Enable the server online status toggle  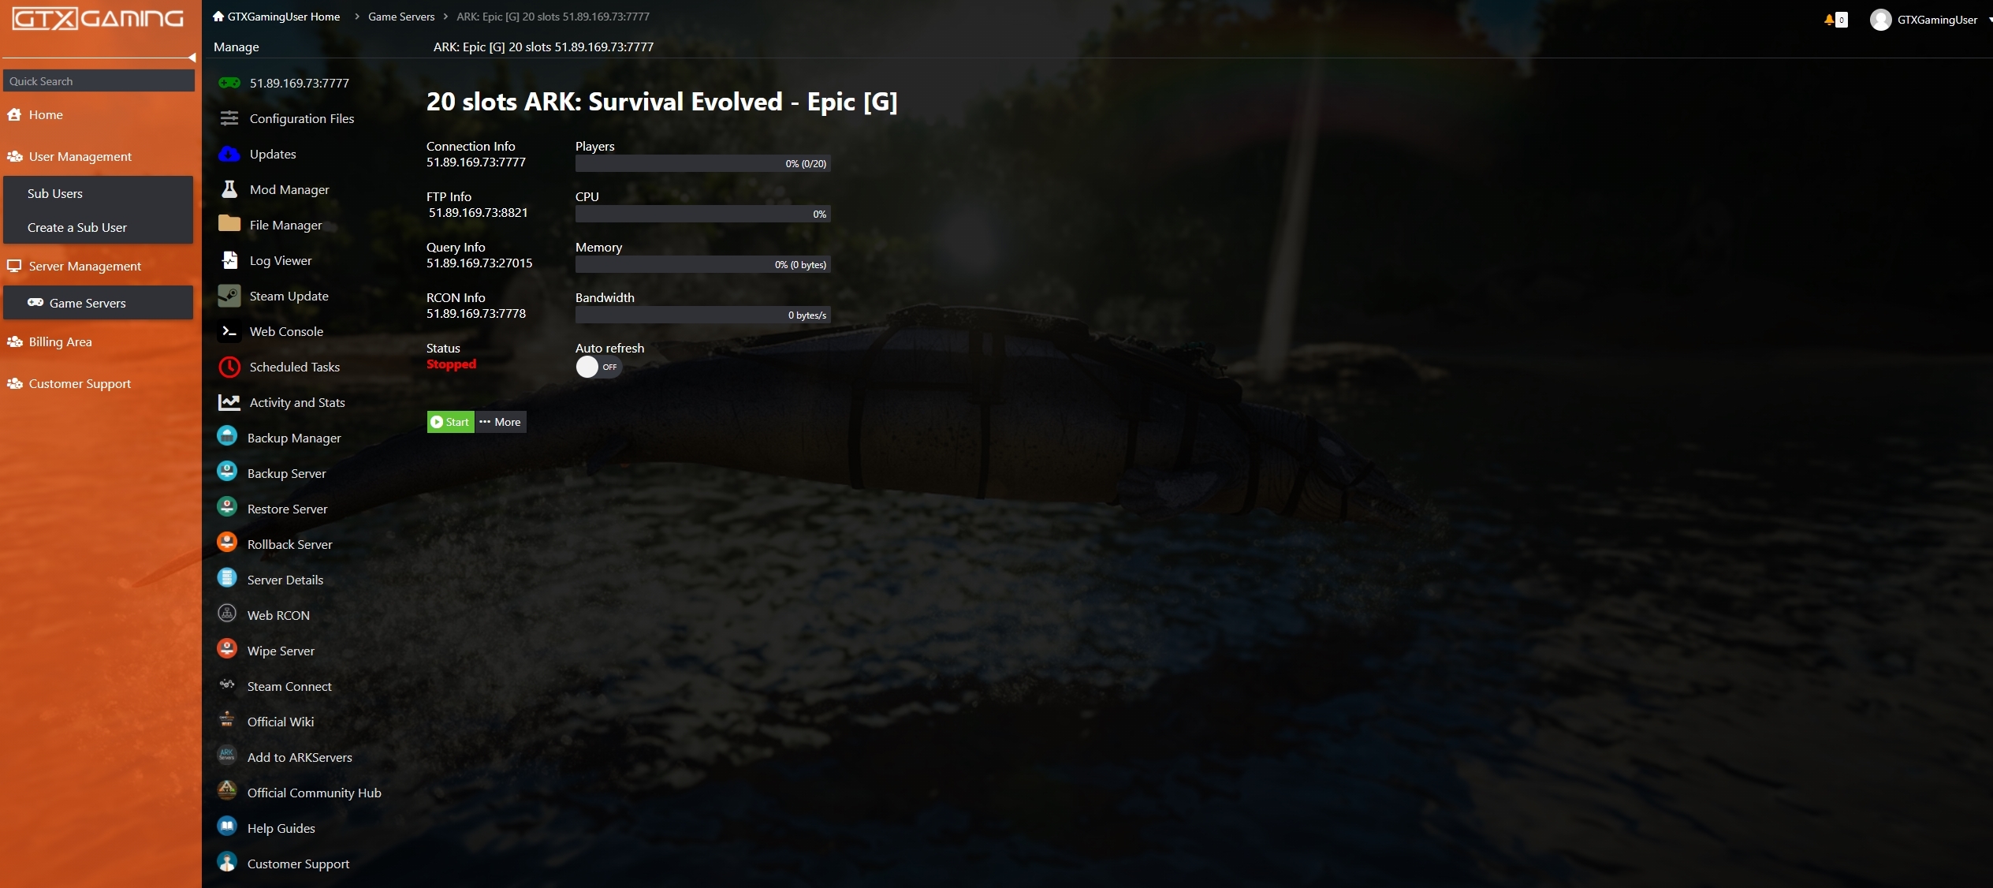pyautogui.click(x=595, y=367)
